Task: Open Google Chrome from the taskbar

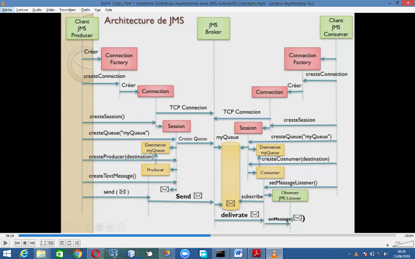Action: point(78,253)
